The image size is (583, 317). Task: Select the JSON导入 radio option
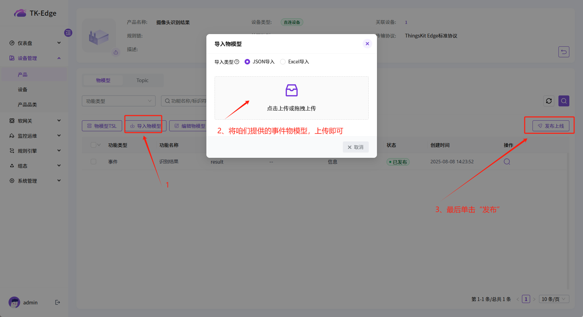tap(247, 62)
